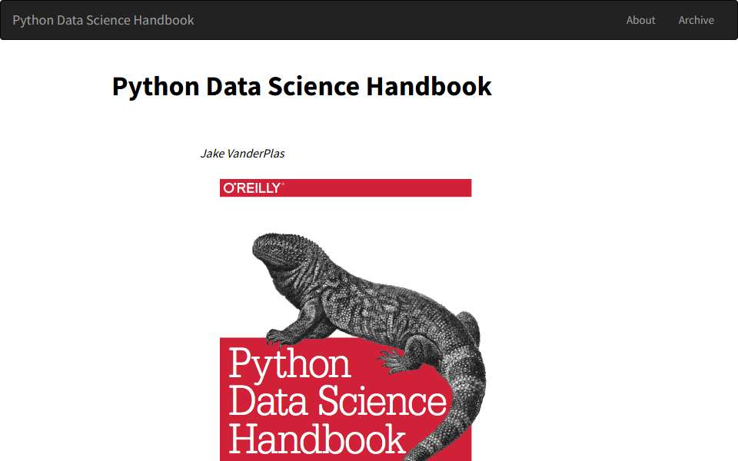This screenshot has width=738, height=461.
Task: Click the Python Data Science Handbook navbar brand
Action: tap(103, 20)
